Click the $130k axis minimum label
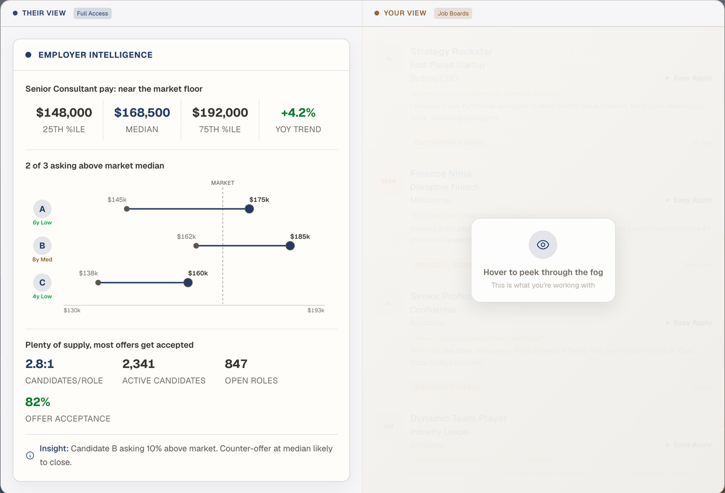Image resolution: width=725 pixels, height=493 pixels. coord(72,311)
